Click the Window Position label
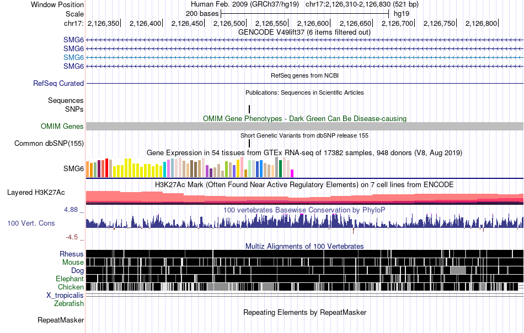Screen dimensions: 524x333 click(x=57, y=4)
